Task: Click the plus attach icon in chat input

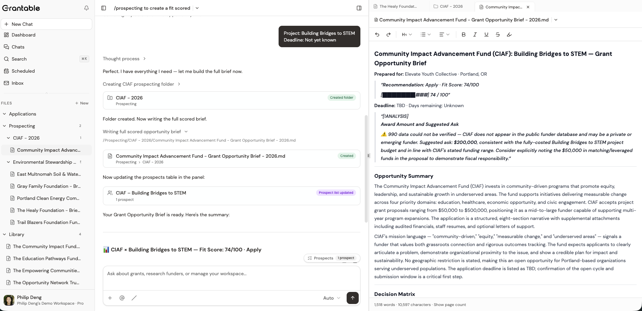Action: point(110,298)
